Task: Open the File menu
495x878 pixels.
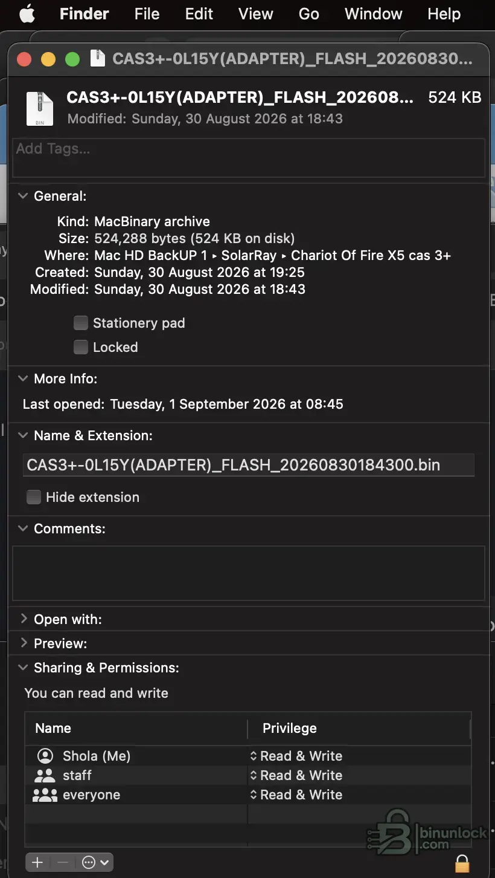Action: click(x=147, y=13)
